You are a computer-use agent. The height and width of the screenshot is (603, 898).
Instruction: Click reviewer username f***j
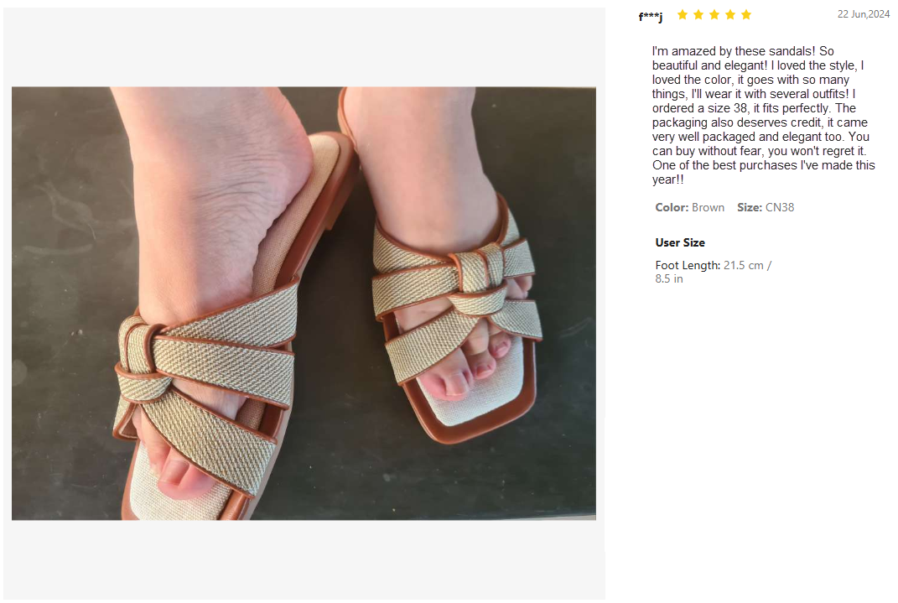[x=650, y=17]
